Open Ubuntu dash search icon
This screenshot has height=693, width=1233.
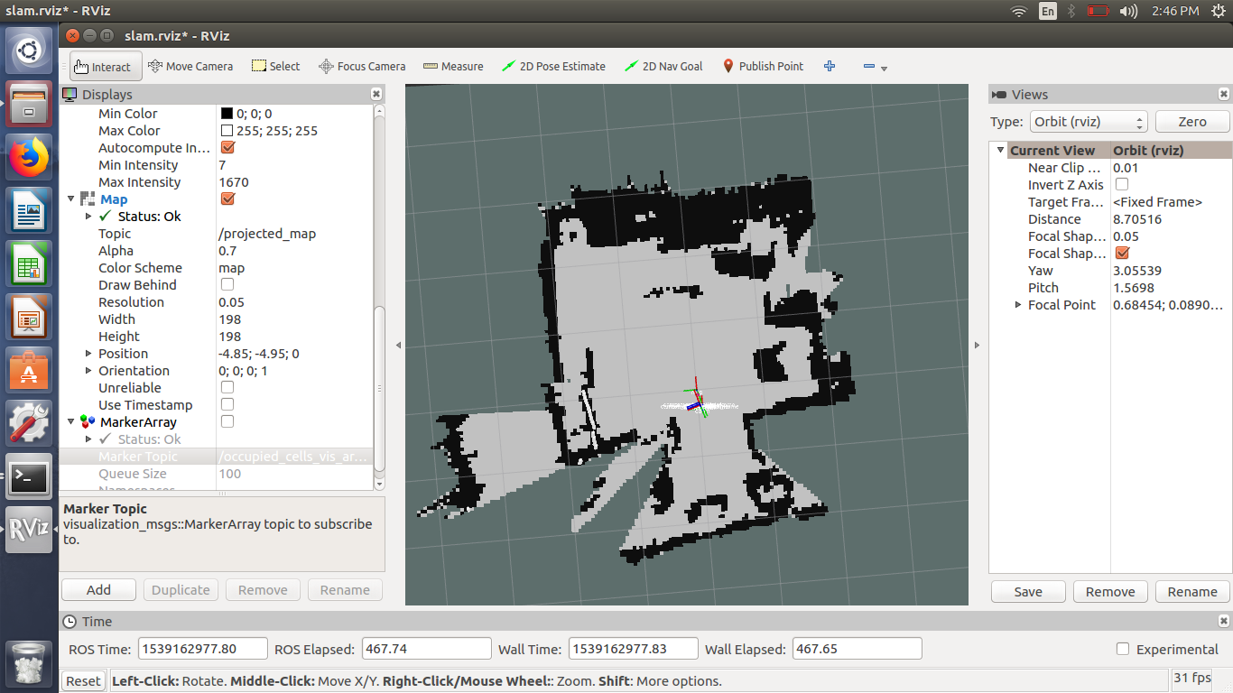[x=30, y=51]
